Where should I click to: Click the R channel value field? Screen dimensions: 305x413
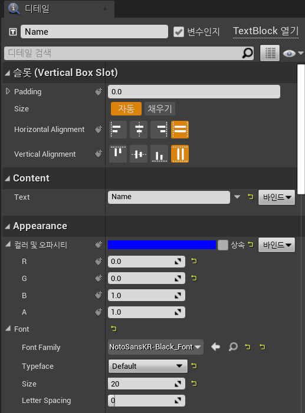[146, 262]
